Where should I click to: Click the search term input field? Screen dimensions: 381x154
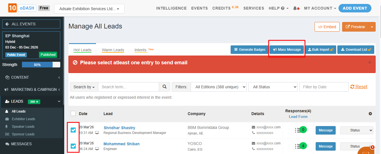coord(128,87)
